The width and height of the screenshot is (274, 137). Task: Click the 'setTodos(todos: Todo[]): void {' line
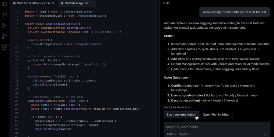(x=53, y=76)
